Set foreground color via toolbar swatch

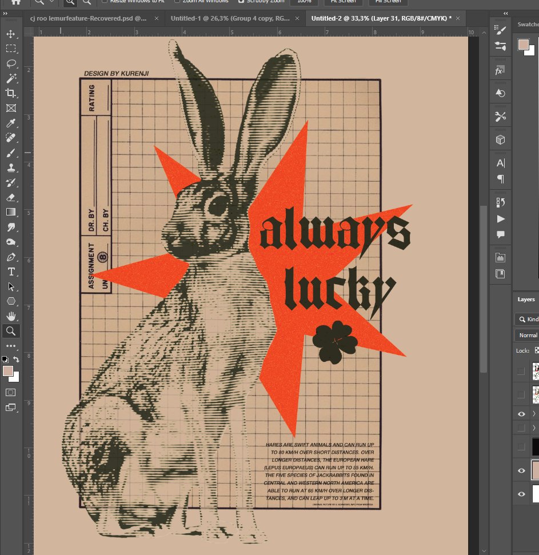(8, 372)
